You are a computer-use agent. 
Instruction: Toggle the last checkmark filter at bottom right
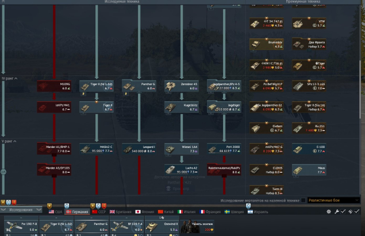point(357,212)
